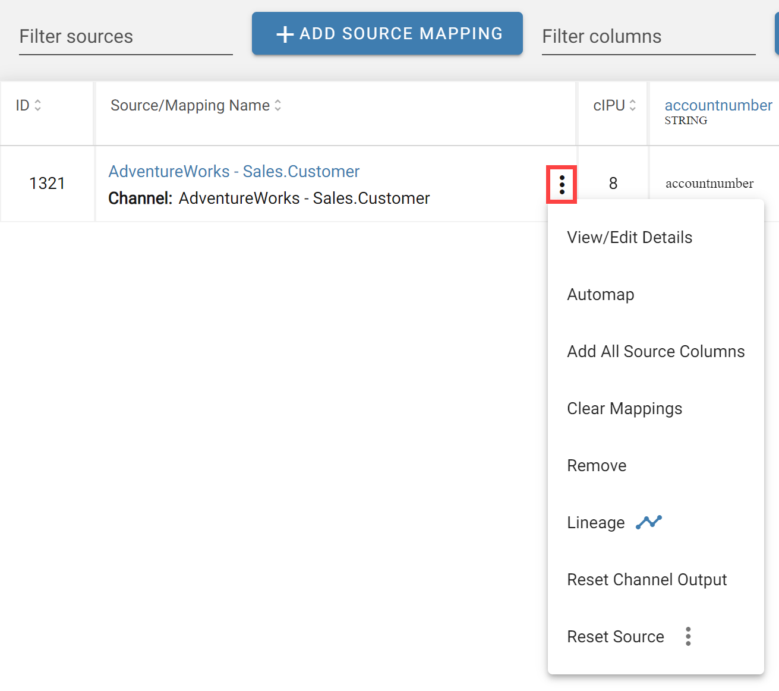The image size is (779, 691).
Task: Open the AdventureWorks - Sales.Customer link
Action: point(234,171)
